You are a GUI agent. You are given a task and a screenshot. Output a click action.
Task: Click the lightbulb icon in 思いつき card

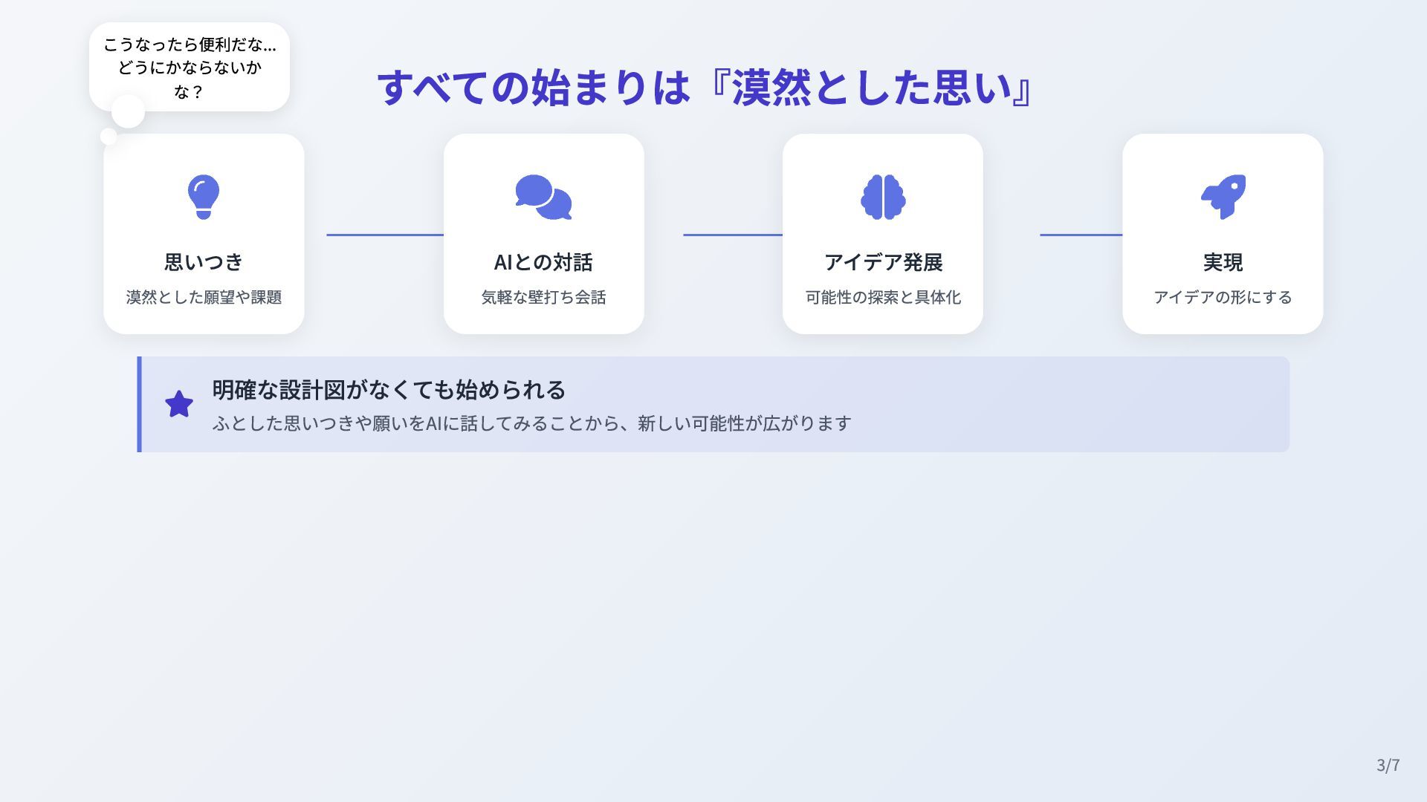tap(203, 197)
